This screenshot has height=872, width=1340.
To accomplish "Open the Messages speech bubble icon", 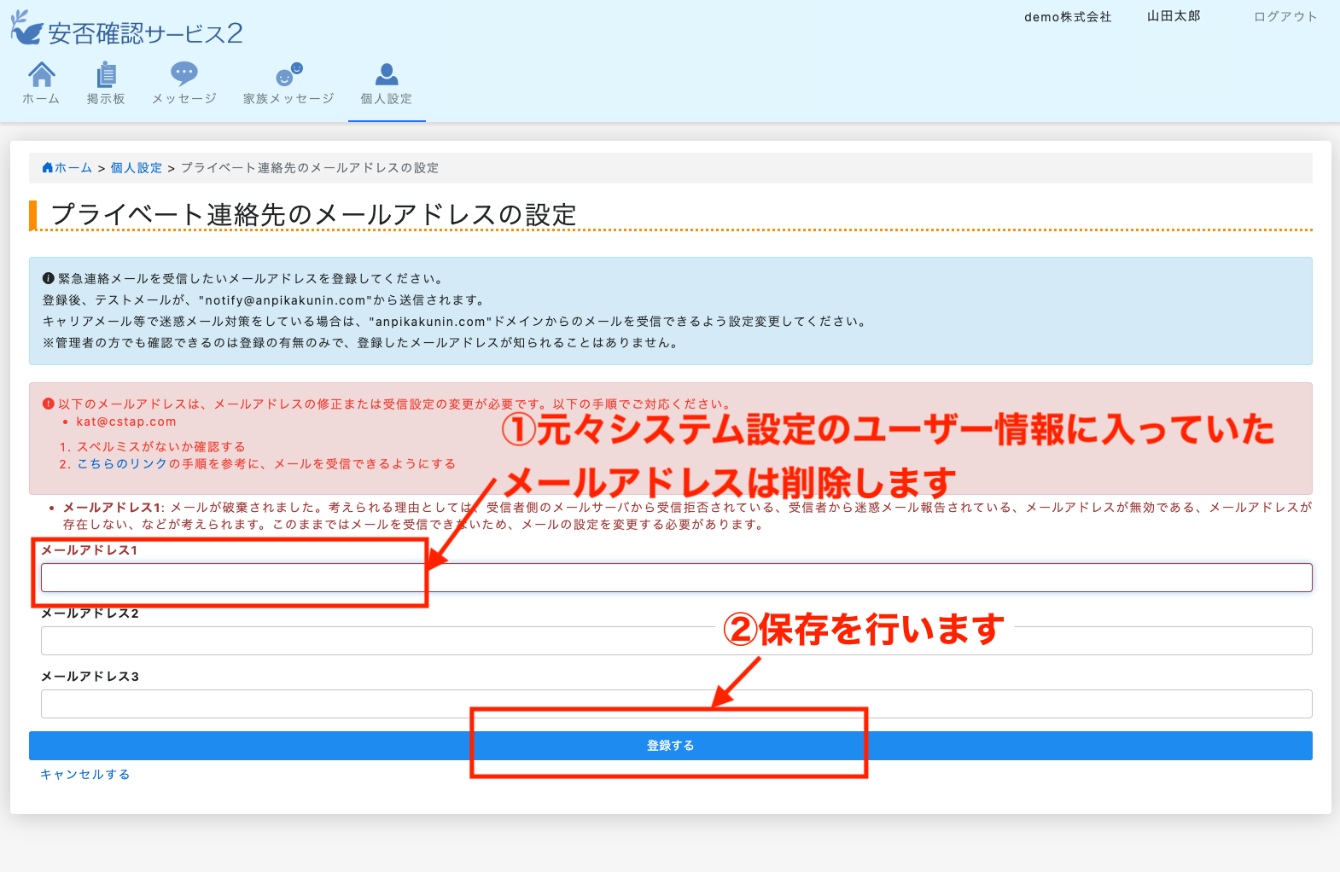I will coord(184,74).
